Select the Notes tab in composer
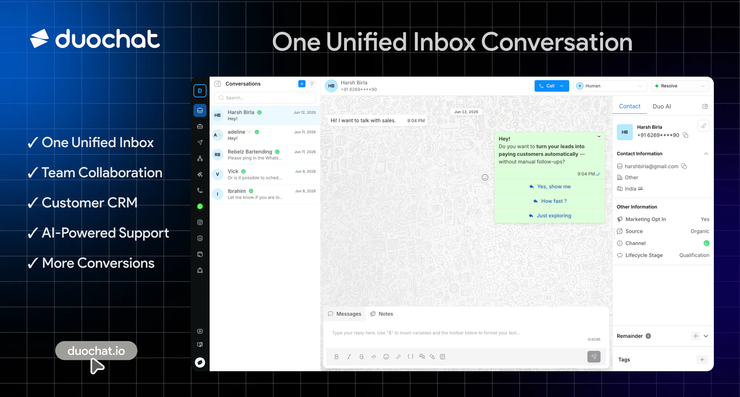 point(381,314)
